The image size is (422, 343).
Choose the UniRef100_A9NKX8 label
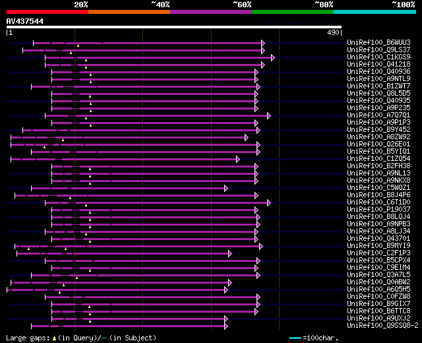point(378,181)
